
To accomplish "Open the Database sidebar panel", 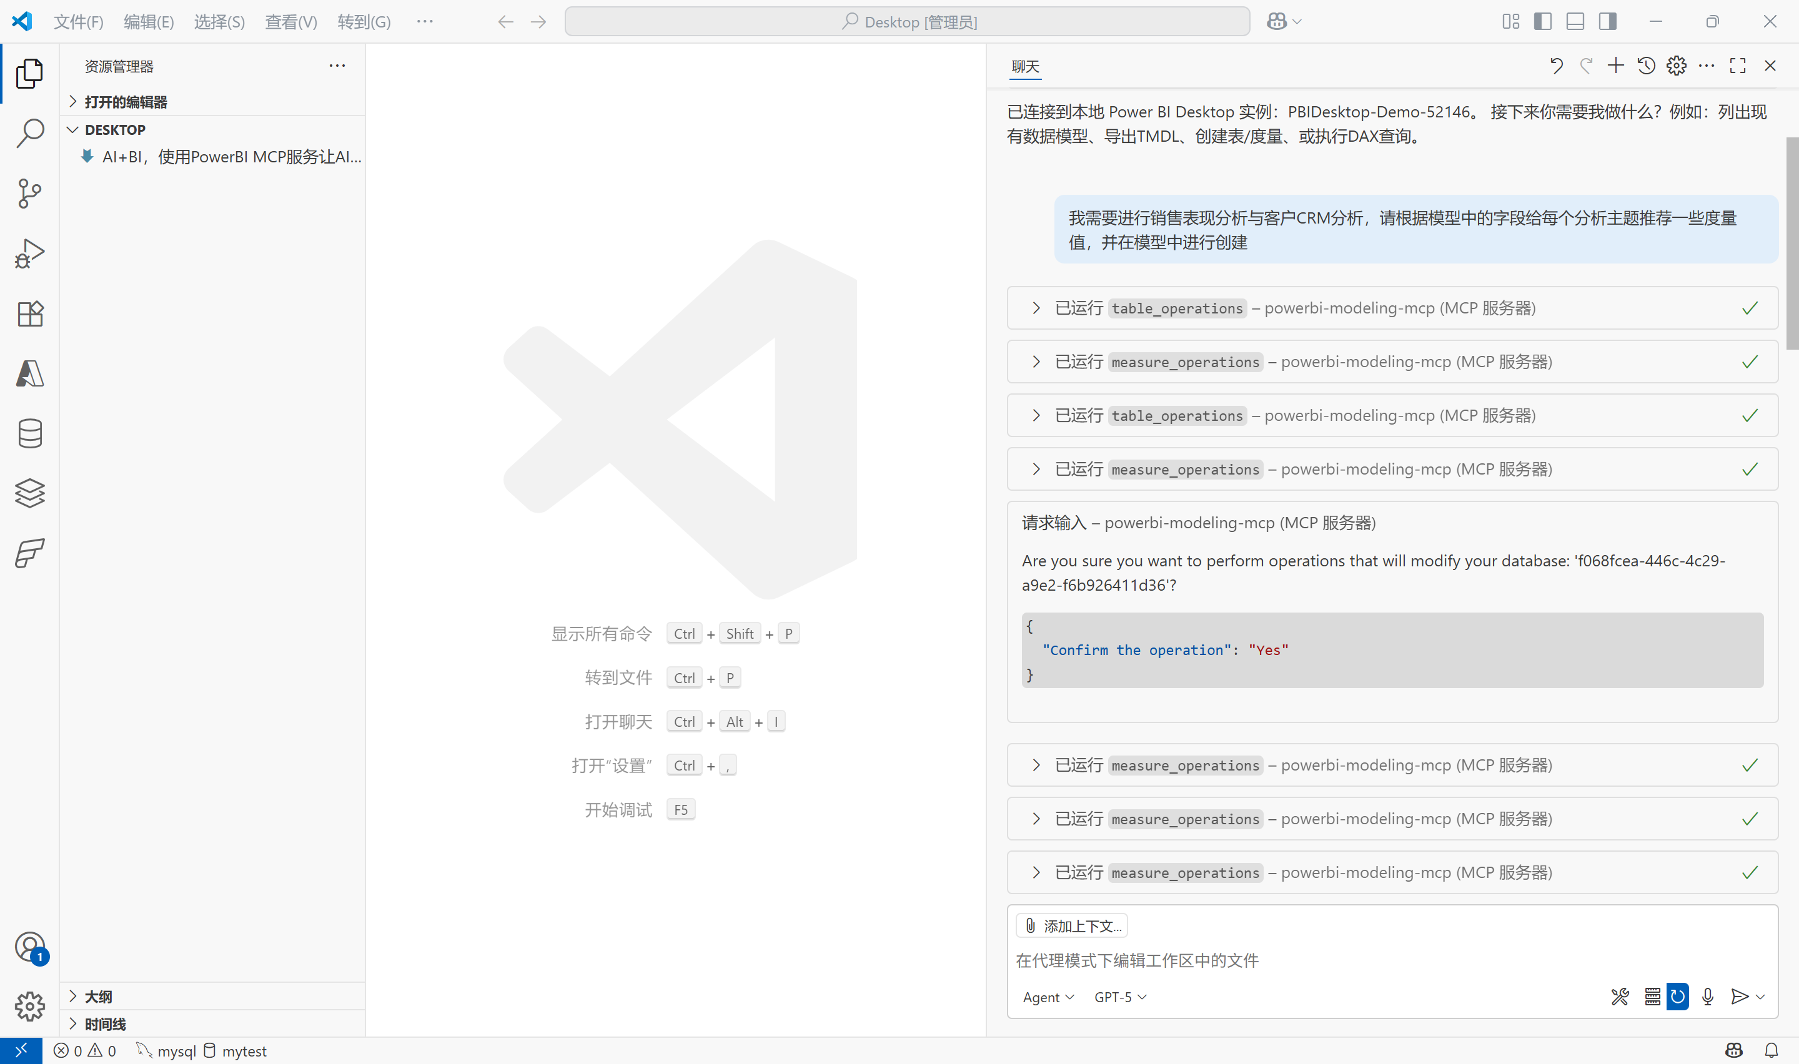I will [x=29, y=433].
